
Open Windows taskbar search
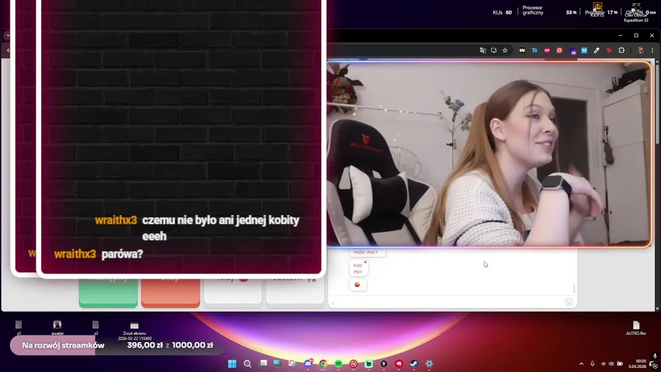tap(247, 364)
